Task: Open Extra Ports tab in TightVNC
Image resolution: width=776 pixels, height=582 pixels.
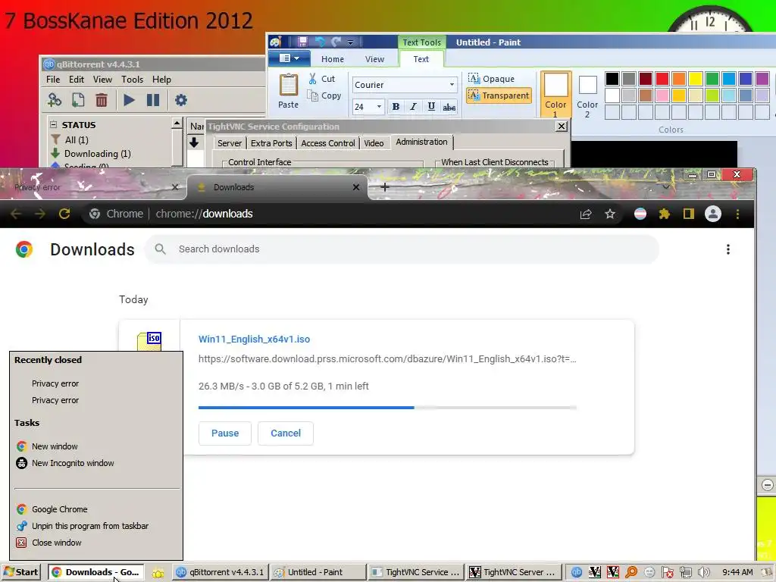Action: [271, 143]
